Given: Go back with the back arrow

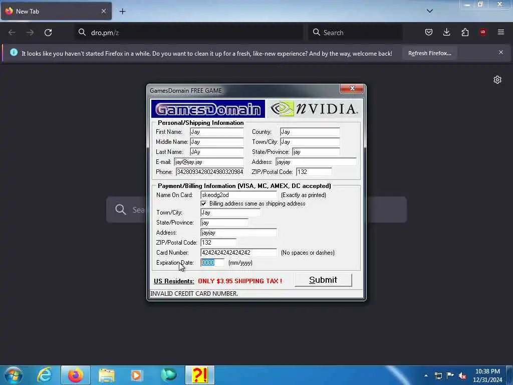Looking at the screenshot, I should [x=12, y=33].
